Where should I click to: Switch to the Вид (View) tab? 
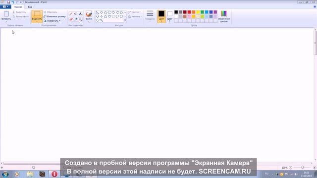tap(30, 7)
